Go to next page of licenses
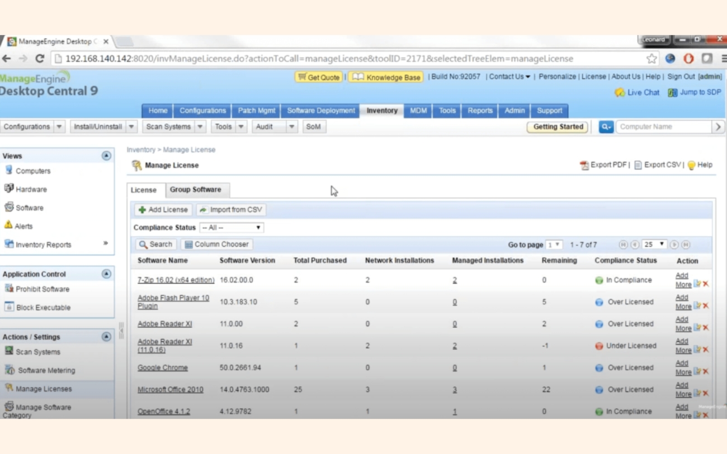 [674, 245]
